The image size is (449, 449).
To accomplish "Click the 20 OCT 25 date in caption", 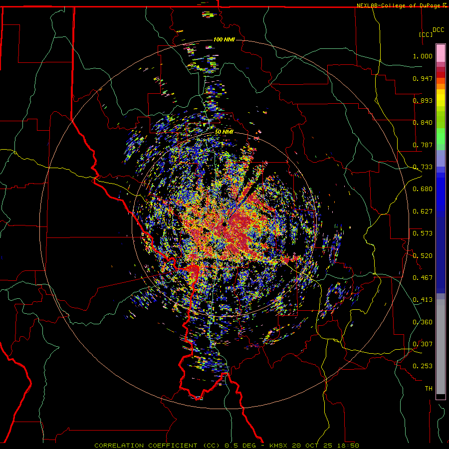I will (312, 446).
